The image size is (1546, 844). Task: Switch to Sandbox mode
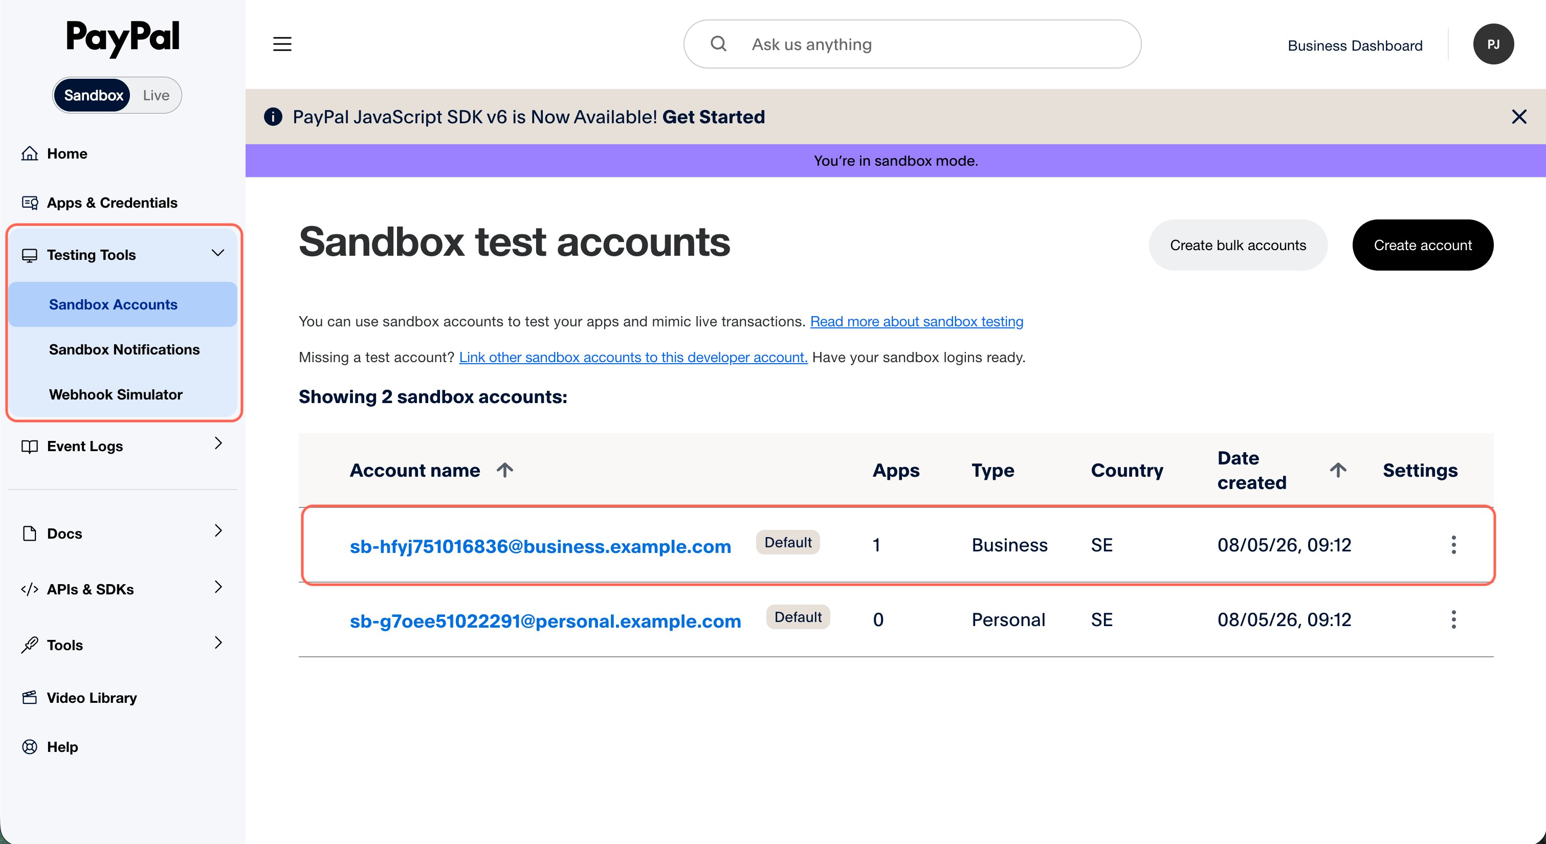click(93, 96)
